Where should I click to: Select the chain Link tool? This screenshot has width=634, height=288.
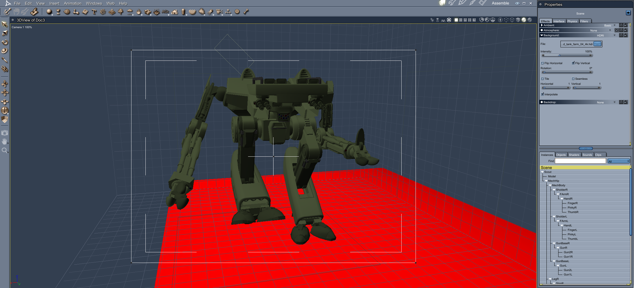point(4,69)
